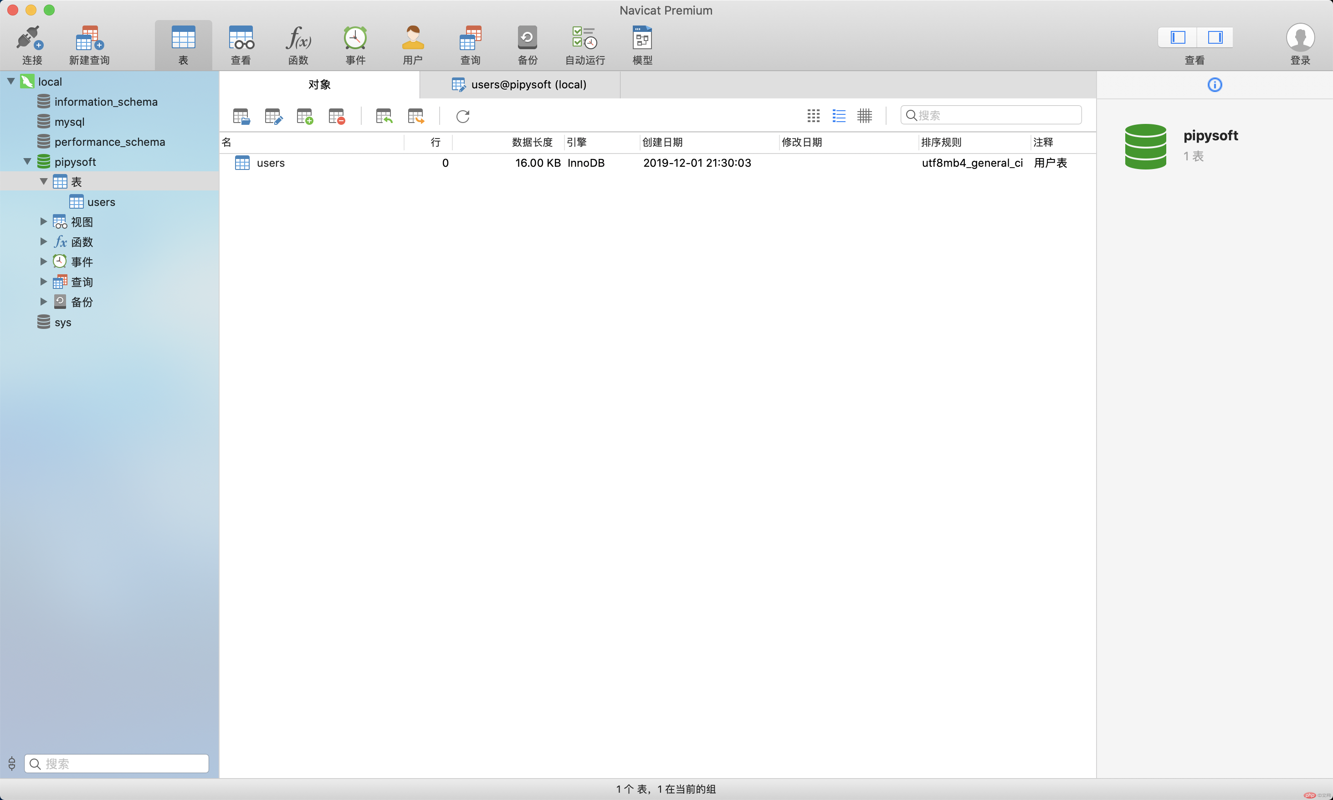Click the delete table red minus icon
Image resolution: width=1333 pixels, height=800 pixels.
[x=336, y=116]
